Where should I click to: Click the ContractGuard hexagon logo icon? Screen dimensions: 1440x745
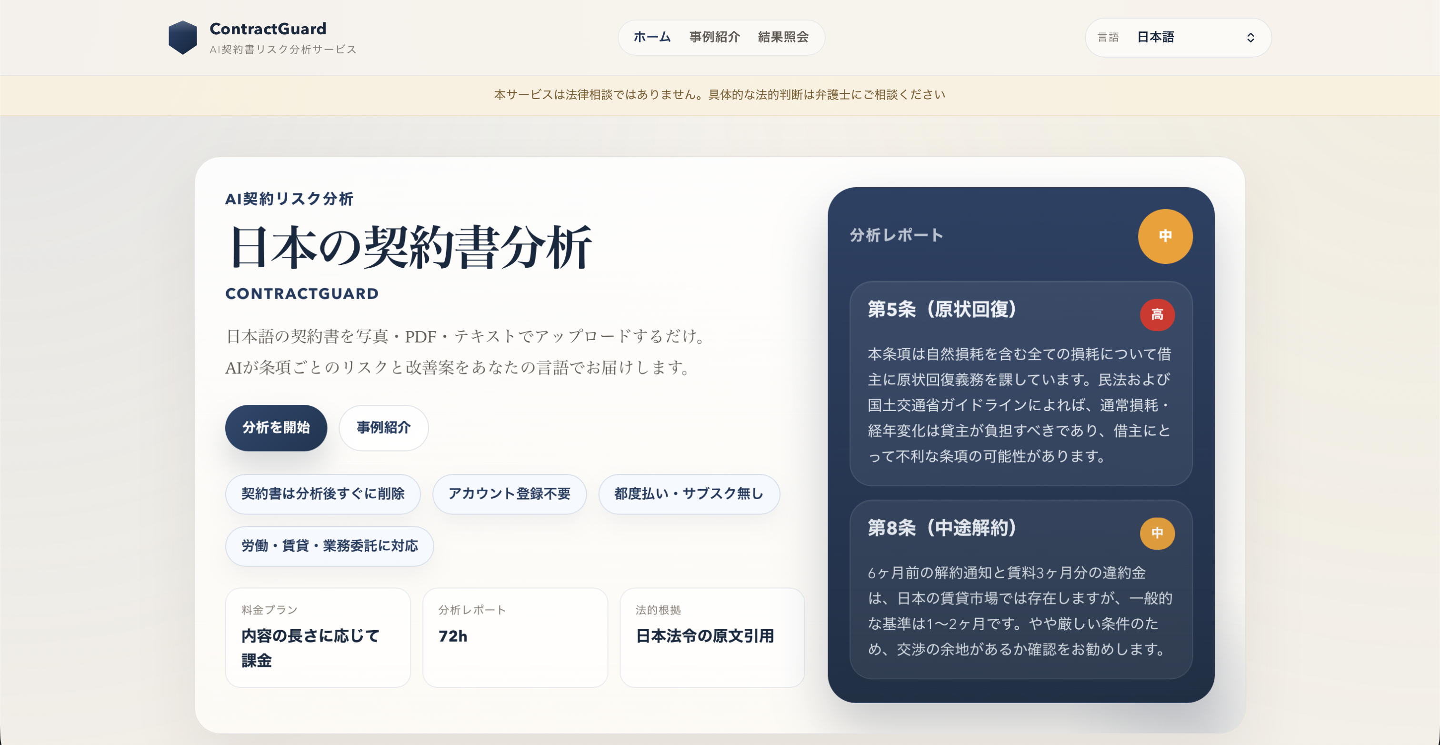[x=182, y=38]
